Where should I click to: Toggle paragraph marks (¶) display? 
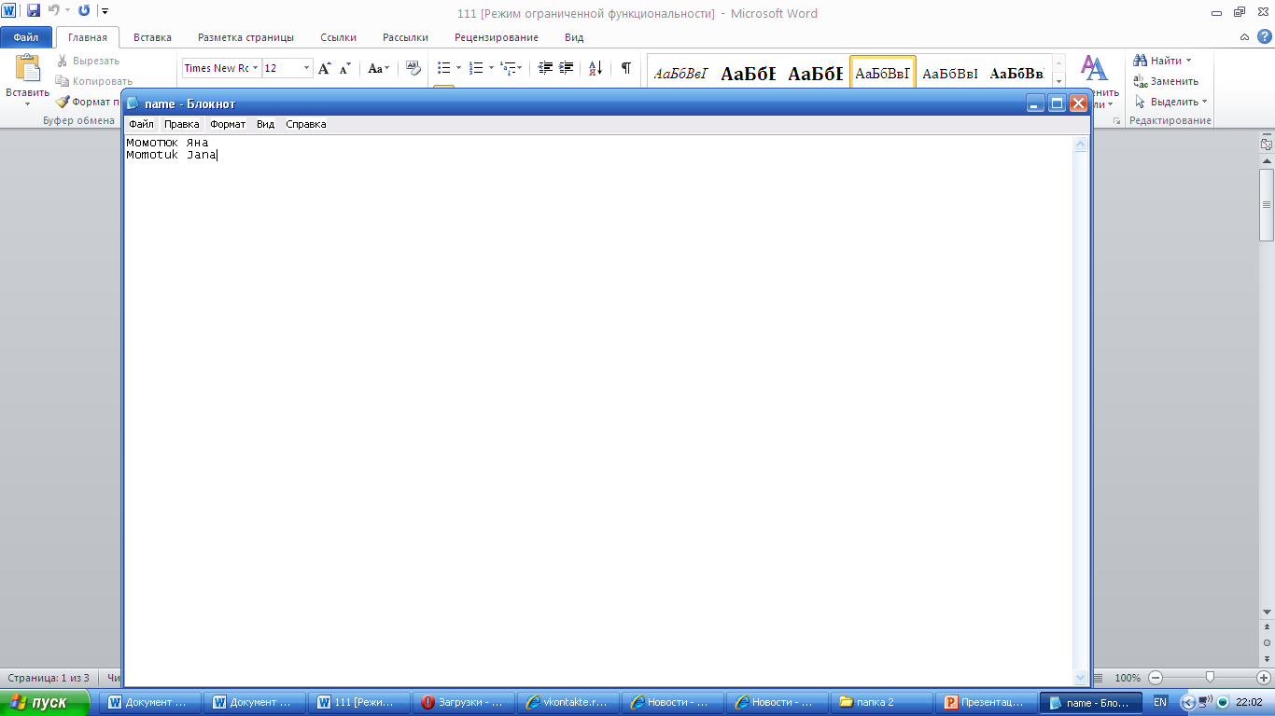[625, 68]
